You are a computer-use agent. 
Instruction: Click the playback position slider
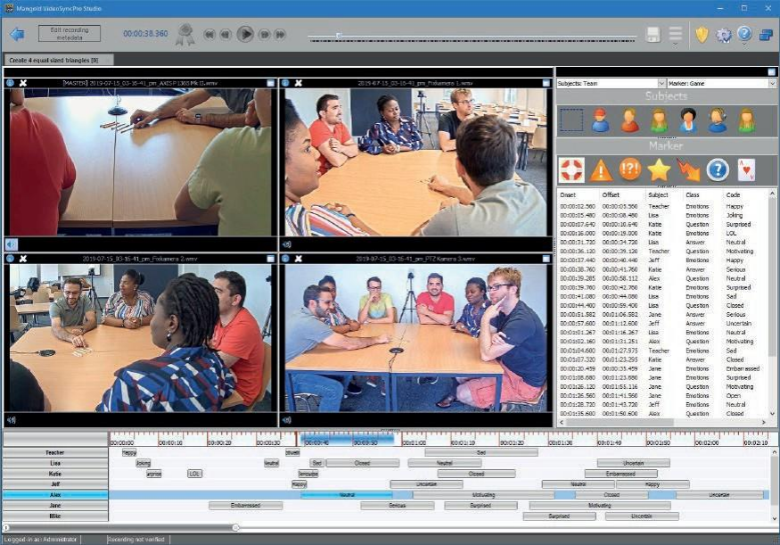tap(472, 37)
